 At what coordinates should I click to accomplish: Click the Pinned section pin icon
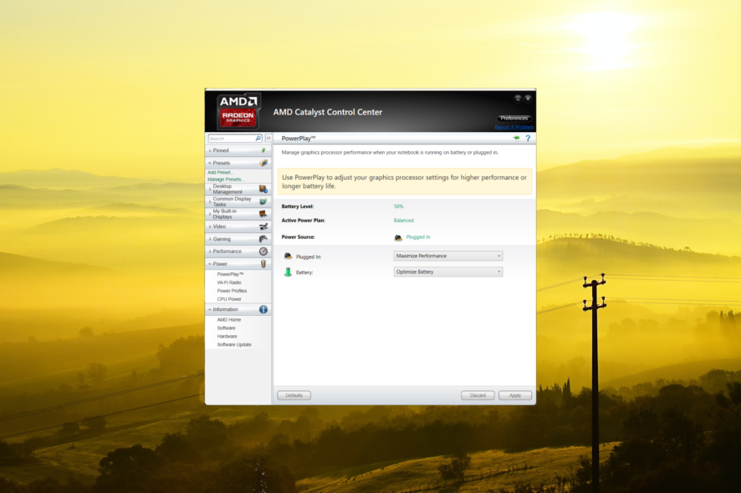(263, 150)
